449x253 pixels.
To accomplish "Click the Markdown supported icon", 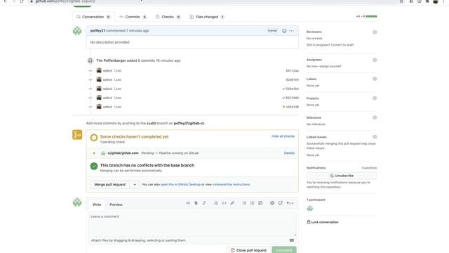I will point(292,240).
